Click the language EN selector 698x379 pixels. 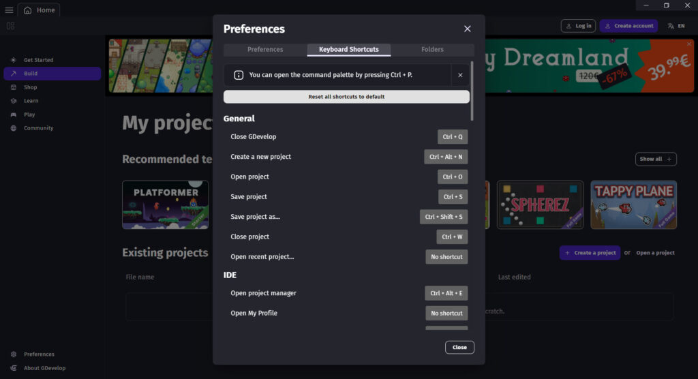point(676,26)
